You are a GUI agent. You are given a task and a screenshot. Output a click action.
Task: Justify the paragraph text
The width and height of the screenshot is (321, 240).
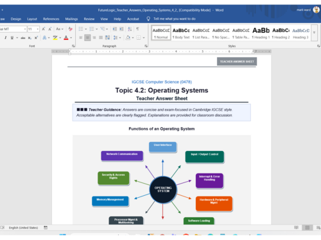(101, 38)
